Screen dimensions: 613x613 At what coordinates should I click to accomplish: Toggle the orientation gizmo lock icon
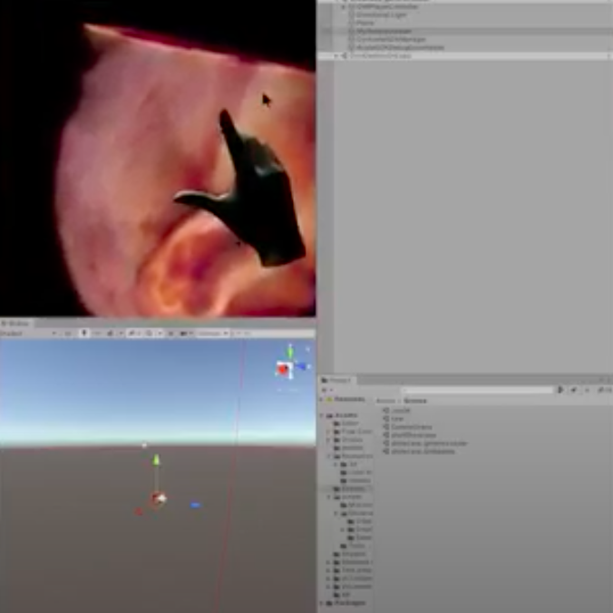pos(307,349)
